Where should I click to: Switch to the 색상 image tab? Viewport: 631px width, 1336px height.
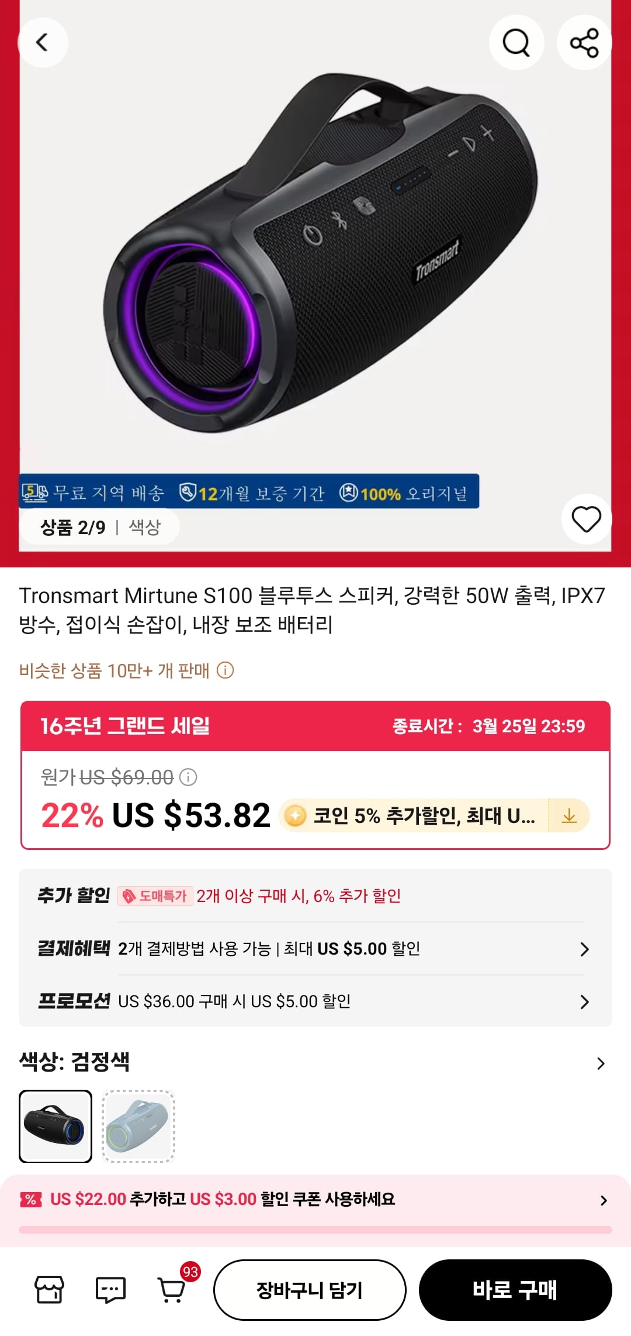click(144, 527)
